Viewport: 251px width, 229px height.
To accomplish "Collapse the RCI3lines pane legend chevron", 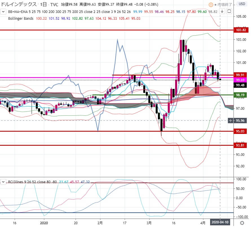I will 3,182.
